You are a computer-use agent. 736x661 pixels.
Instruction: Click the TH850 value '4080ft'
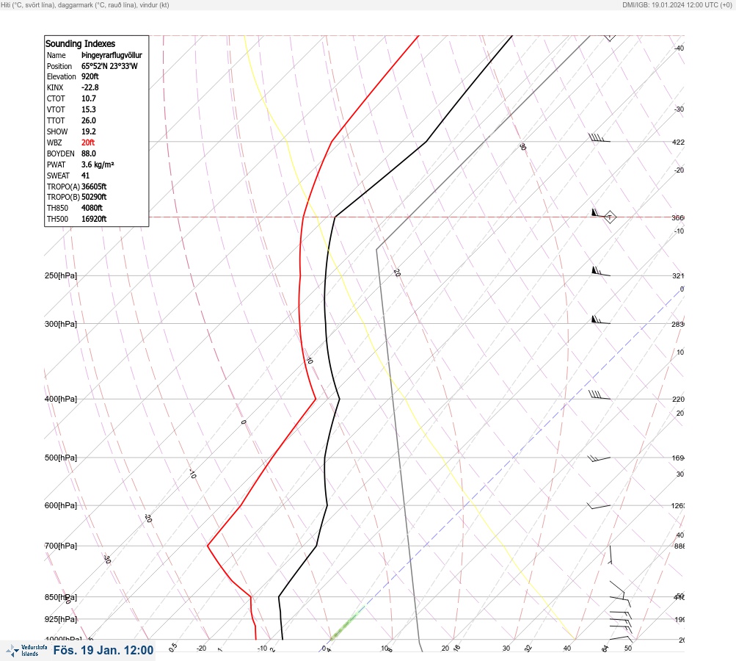click(x=92, y=208)
